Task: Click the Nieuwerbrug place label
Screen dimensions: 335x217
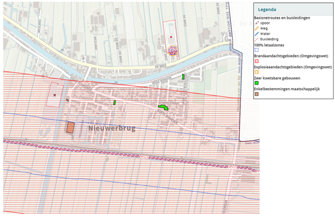Action: (112, 128)
